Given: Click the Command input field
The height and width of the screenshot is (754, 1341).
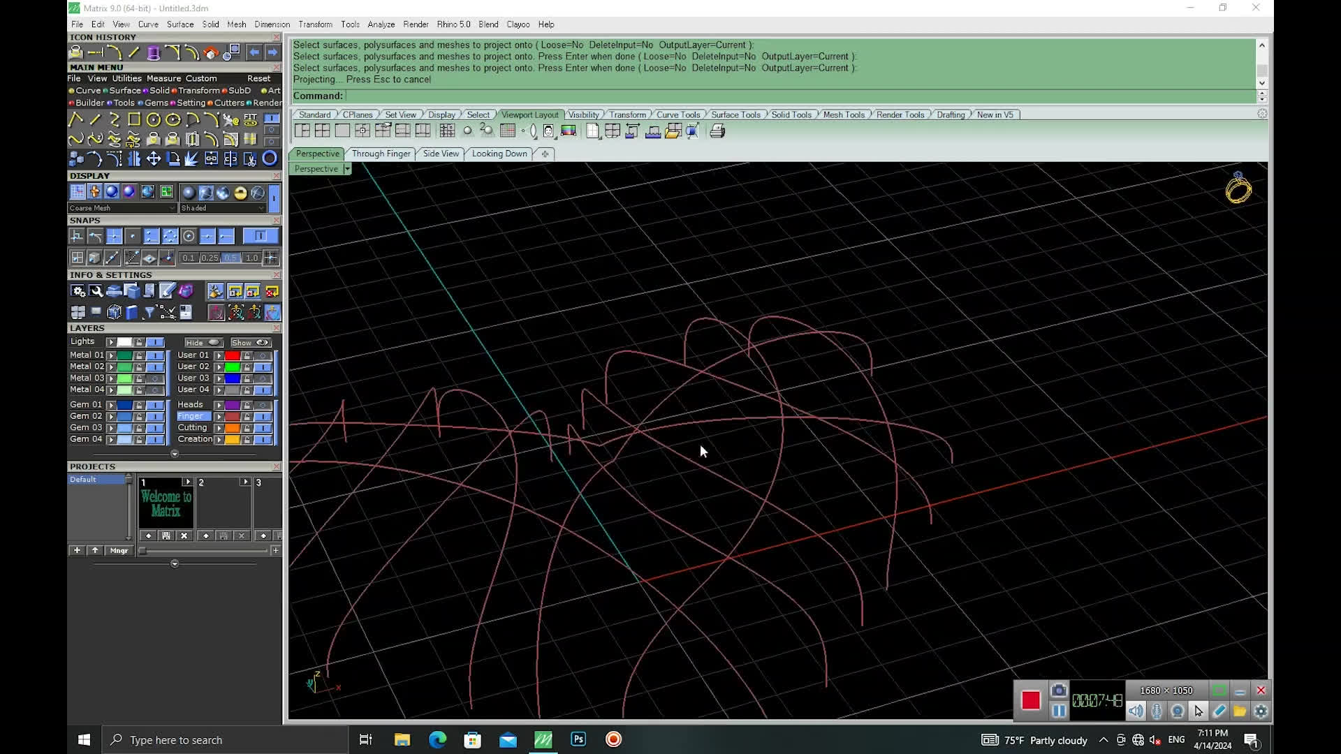Looking at the screenshot, I should 800,96.
